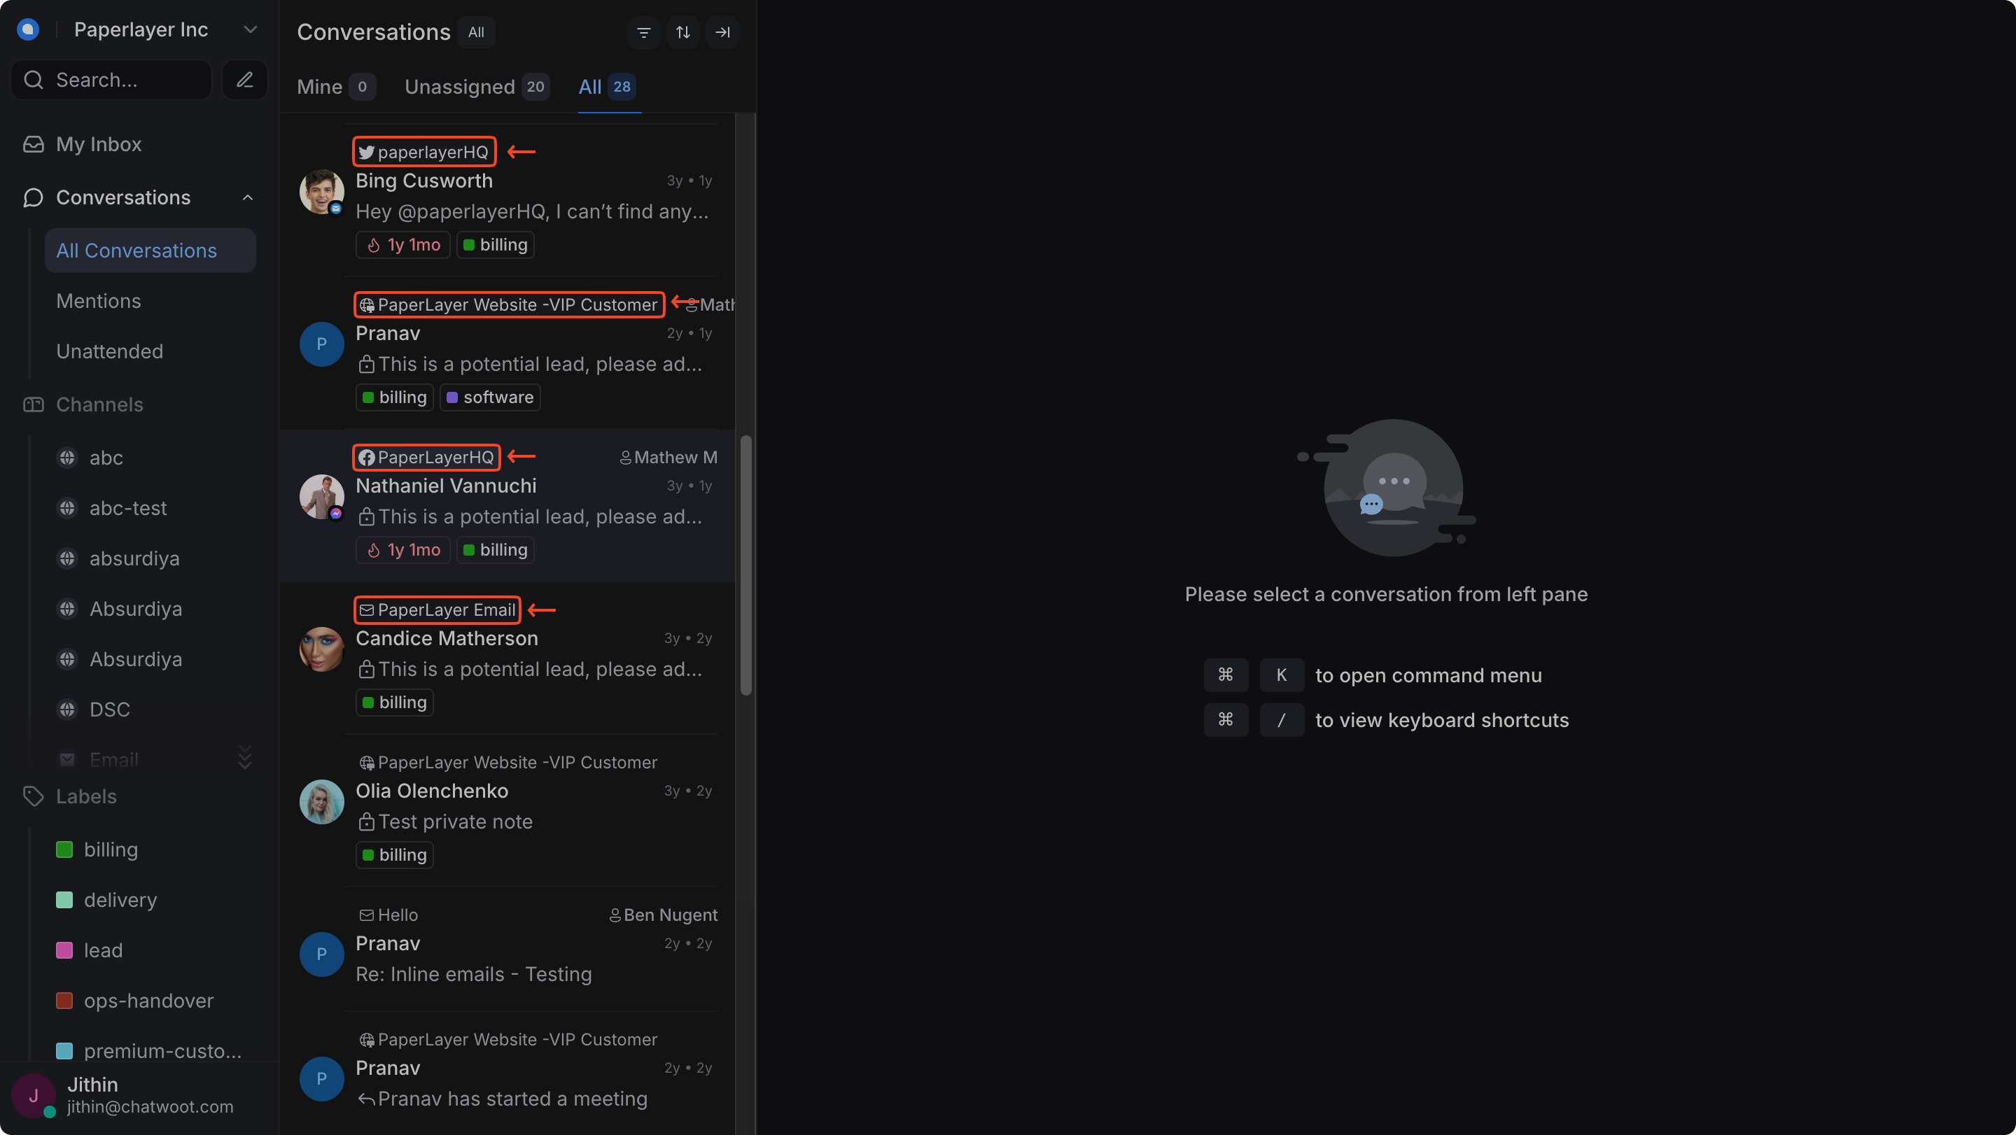Image resolution: width=2016 pixels, height=1135 pixels.
Task: Open the Olia Olenchenko conversation
Action: click(x=507, y=810)
